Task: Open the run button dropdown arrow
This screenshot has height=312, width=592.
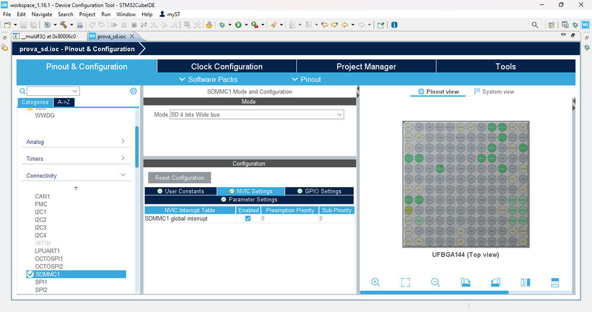Action: 246,25
